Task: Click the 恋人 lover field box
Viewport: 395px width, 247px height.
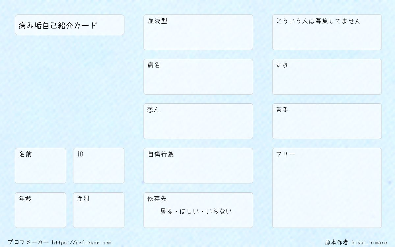Action: coord(198,121)
